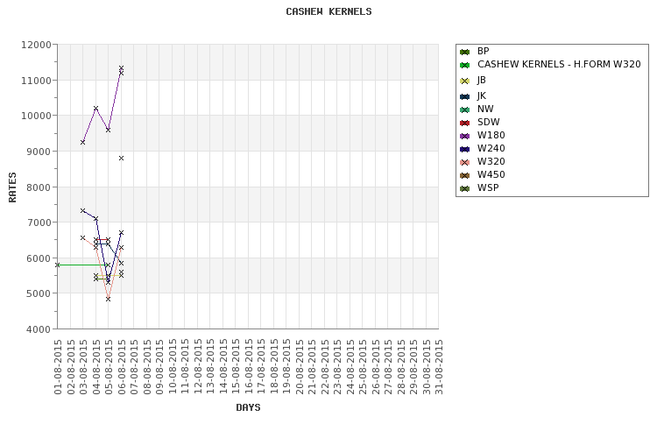Click the DAYS axis label
The image size is (657, 438).
click(248, 407)
